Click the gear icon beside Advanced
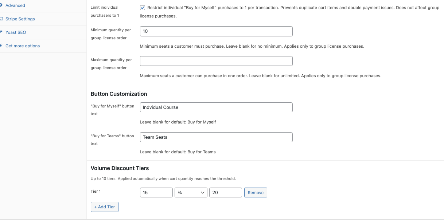 1,5
